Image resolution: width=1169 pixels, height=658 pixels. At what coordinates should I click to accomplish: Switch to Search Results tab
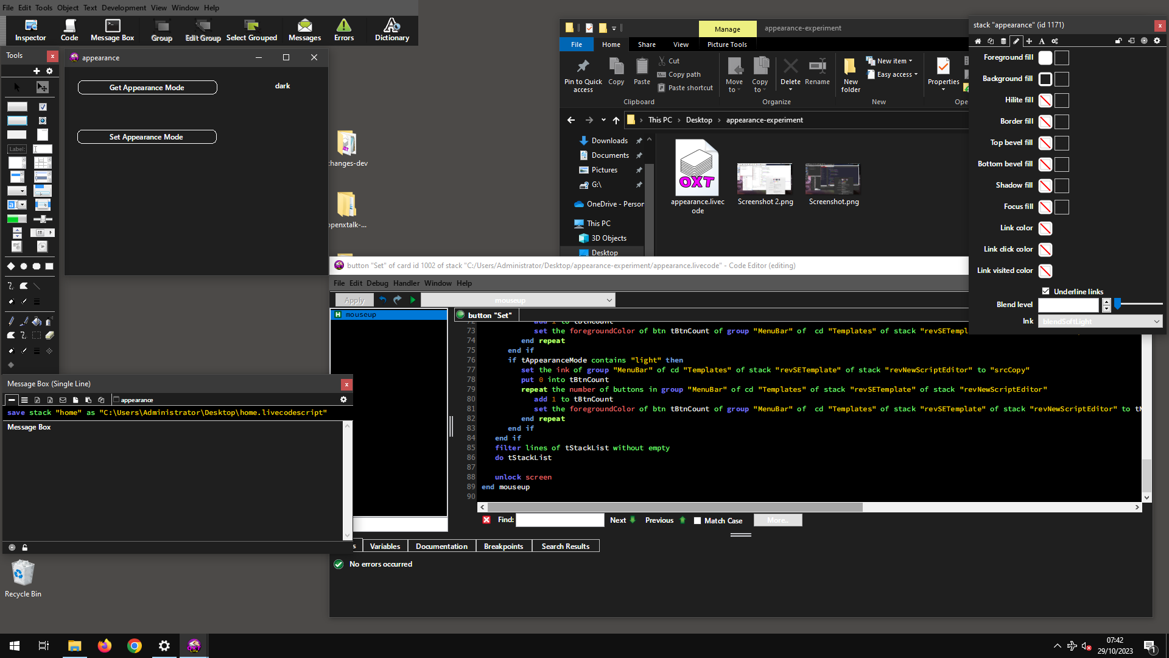click(x=566, y=547)
